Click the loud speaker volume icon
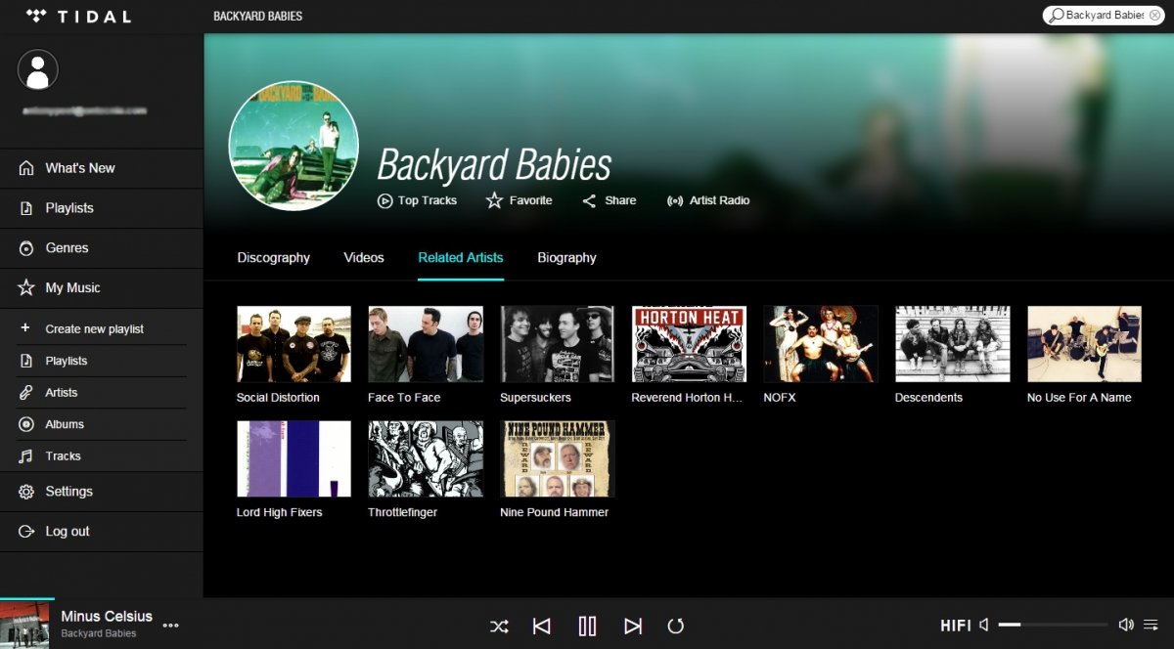This screenshot has width=1174, height=649. point(1126,625)
